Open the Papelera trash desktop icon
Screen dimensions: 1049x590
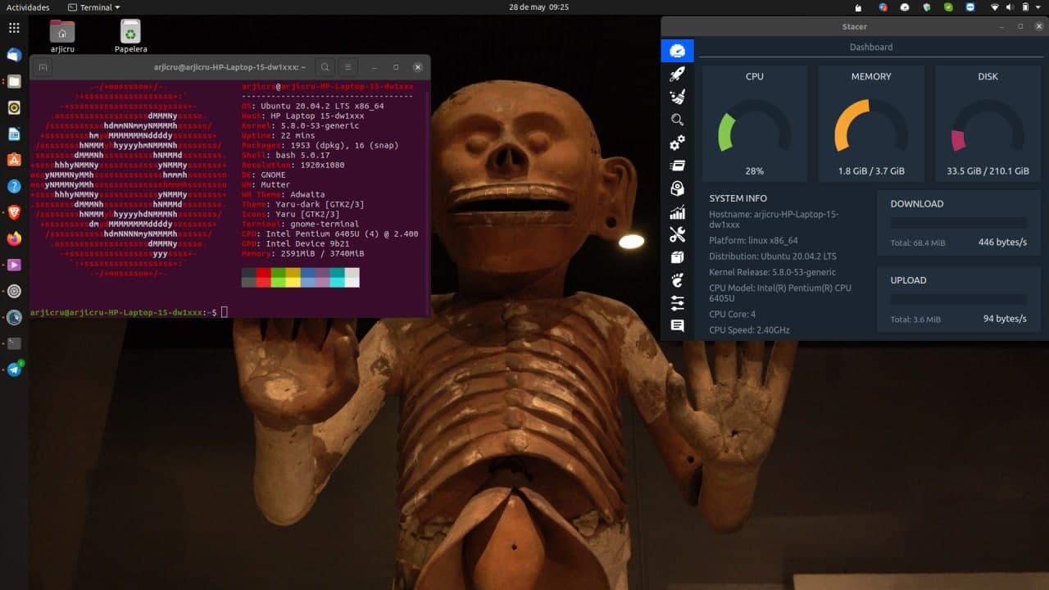pos(130,33)
